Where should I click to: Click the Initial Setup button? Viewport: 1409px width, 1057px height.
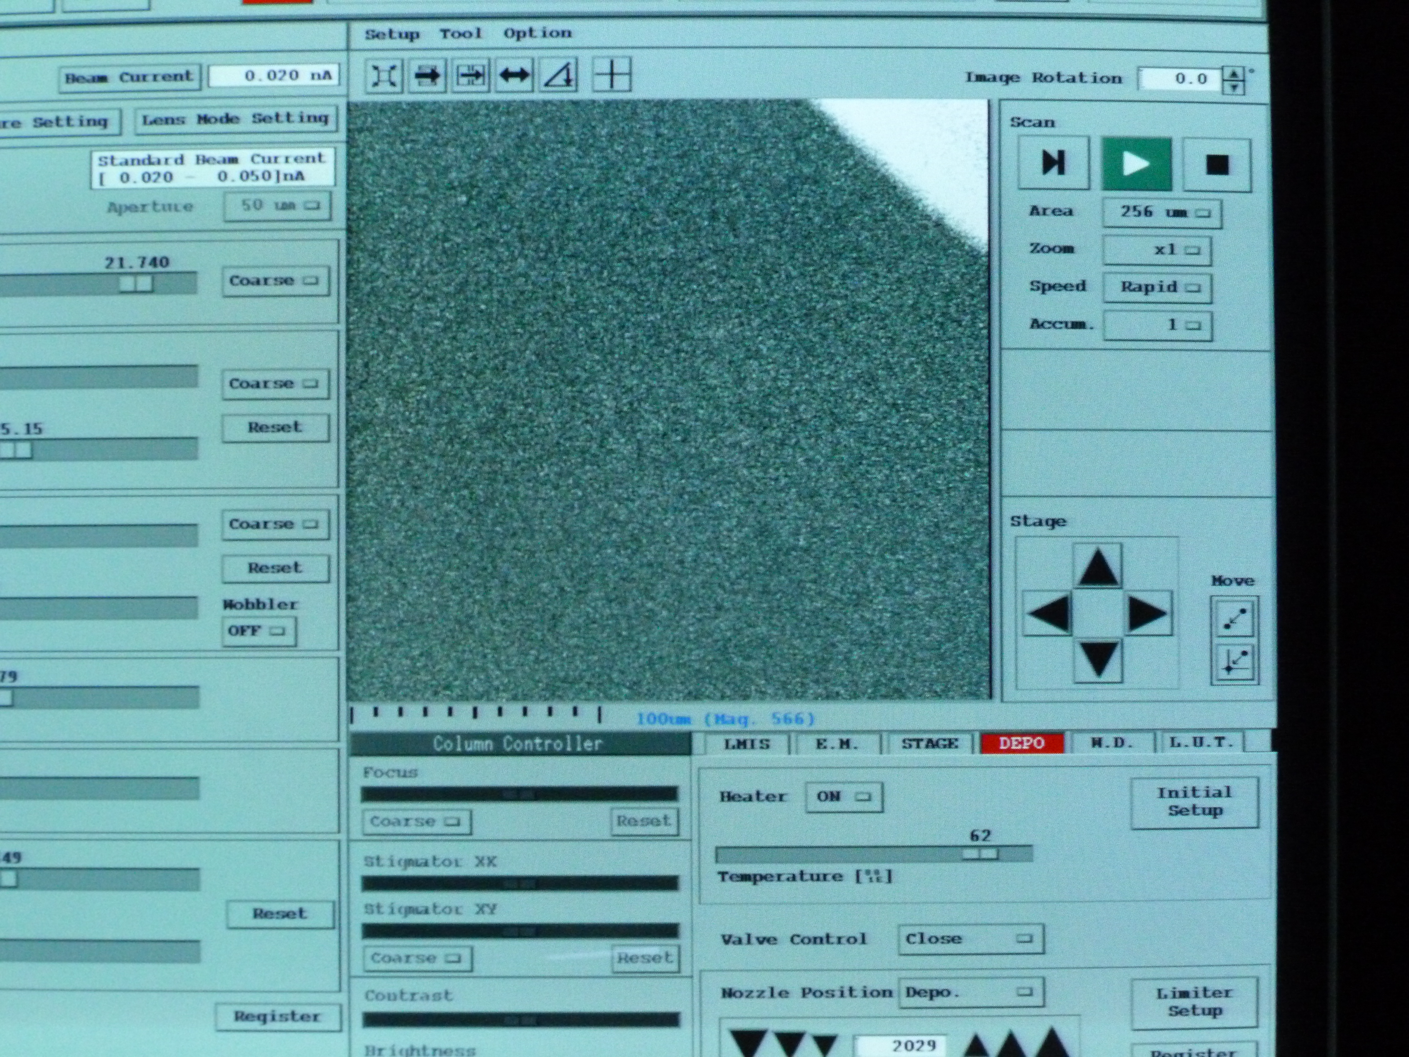point(1194,802)
